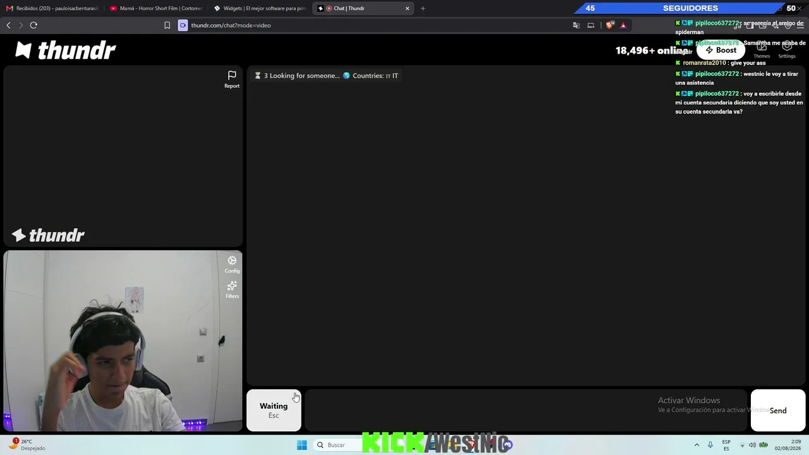Go to the thundr logo homepage
Screen dimensions: 809x455
coord(66,51)
